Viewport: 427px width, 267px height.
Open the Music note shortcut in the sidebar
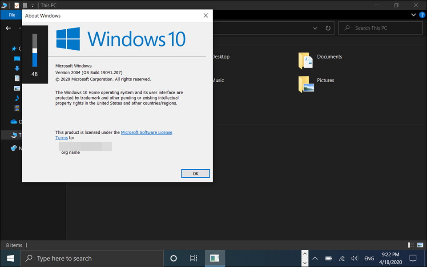[17, 98]
